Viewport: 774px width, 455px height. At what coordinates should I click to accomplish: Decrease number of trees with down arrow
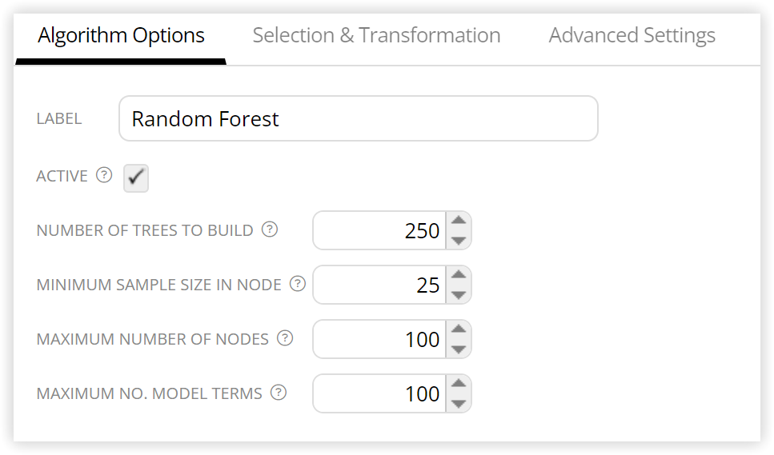459,240
